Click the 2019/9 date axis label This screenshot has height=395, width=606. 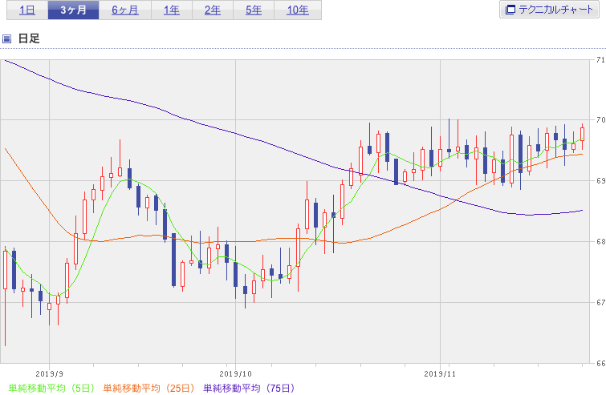49,374
